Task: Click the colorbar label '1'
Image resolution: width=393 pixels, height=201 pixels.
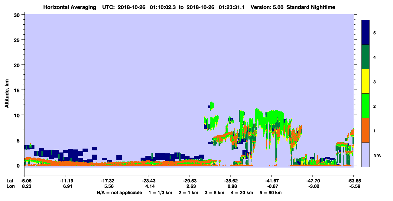Action: pyautogui.click(x=375, y=130)
